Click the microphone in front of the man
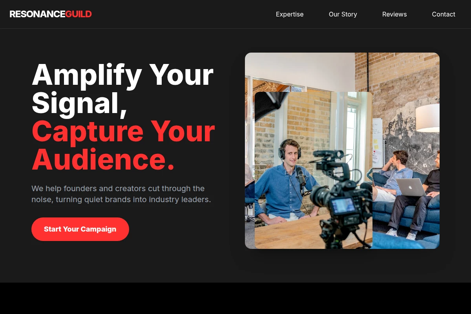471x314 pixels. 301,180
